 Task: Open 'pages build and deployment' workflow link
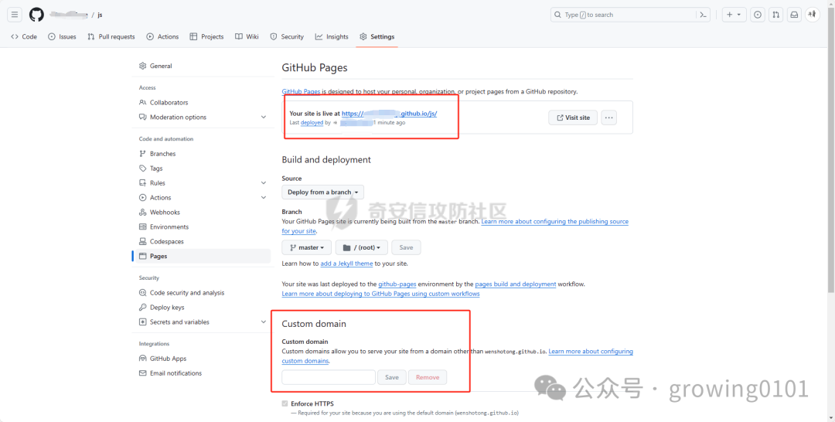(x=516, y=284)
